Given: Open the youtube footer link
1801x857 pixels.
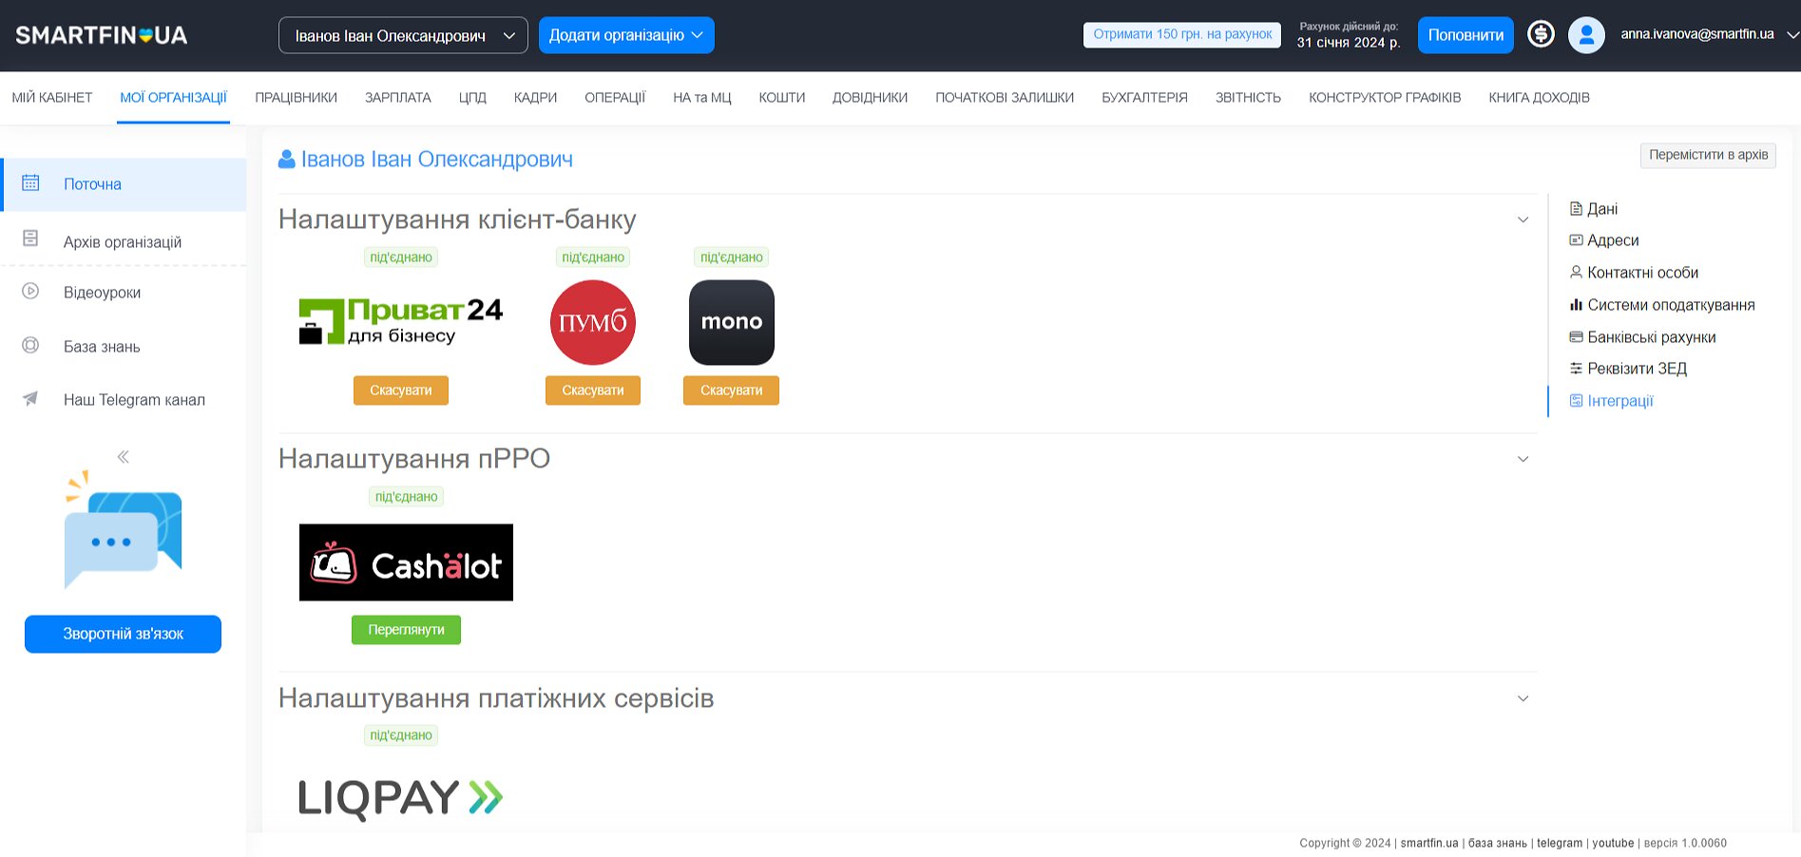Looking at the screenshot, I should click(x=1613, y=843).
